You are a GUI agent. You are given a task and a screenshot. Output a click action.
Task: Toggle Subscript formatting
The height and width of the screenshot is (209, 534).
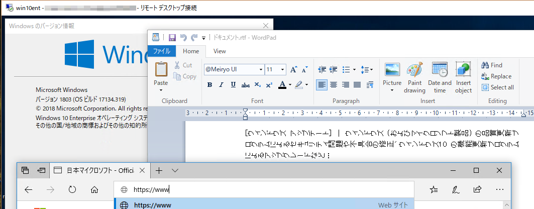258,85
